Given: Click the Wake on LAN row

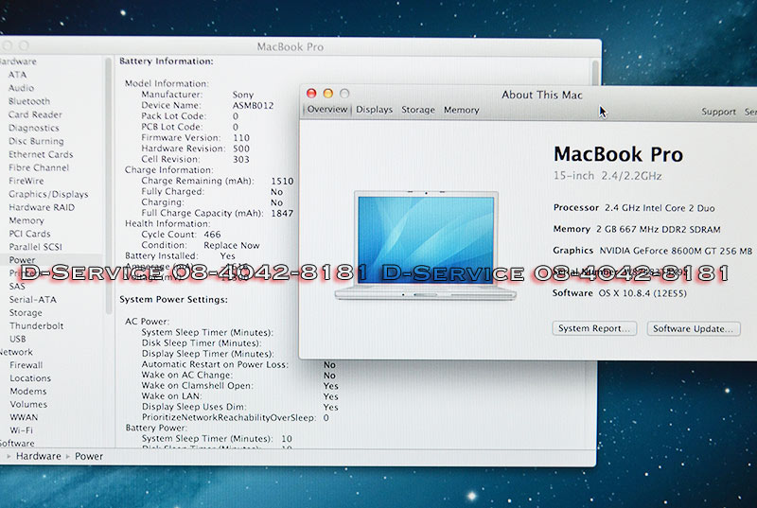Looking at the screenshot, I should (240, 396).
